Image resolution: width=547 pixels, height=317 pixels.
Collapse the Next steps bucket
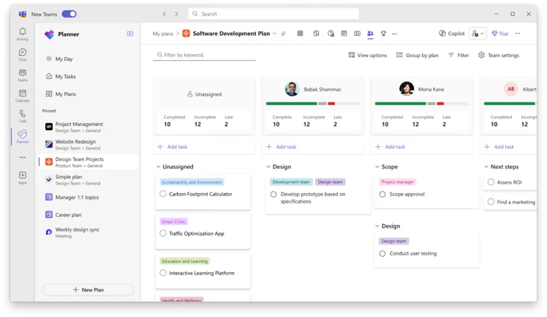(x=486, y=167)
